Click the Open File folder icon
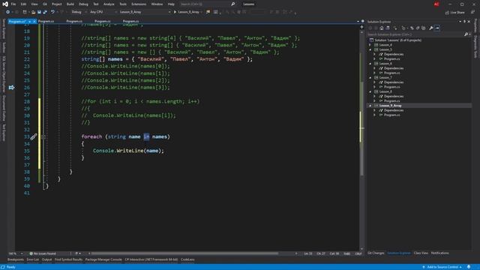Screen dimensions: 480x270 33,12
